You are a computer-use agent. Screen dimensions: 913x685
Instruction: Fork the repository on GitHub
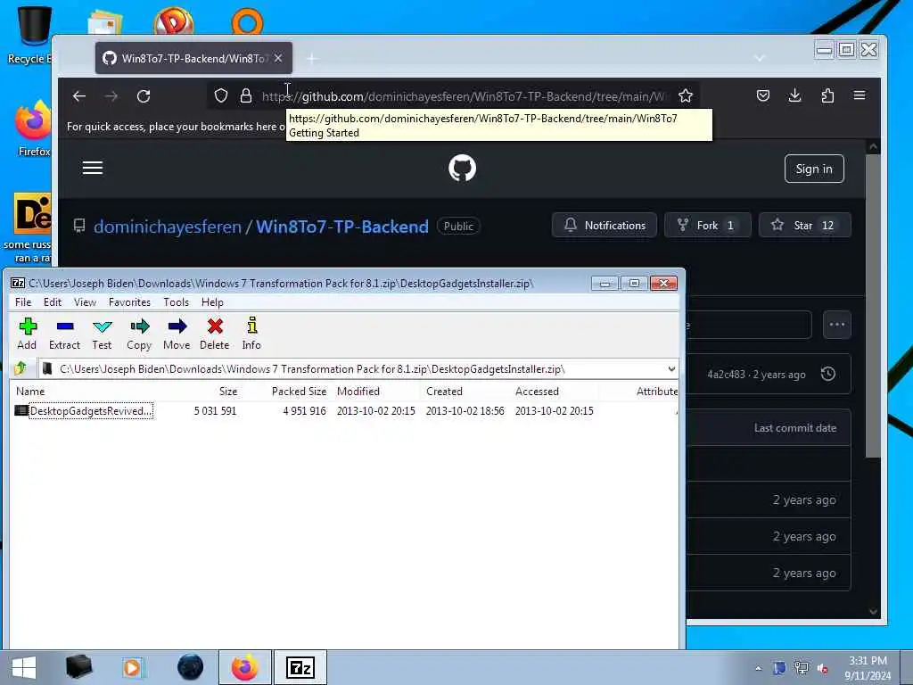coord(707,226)
